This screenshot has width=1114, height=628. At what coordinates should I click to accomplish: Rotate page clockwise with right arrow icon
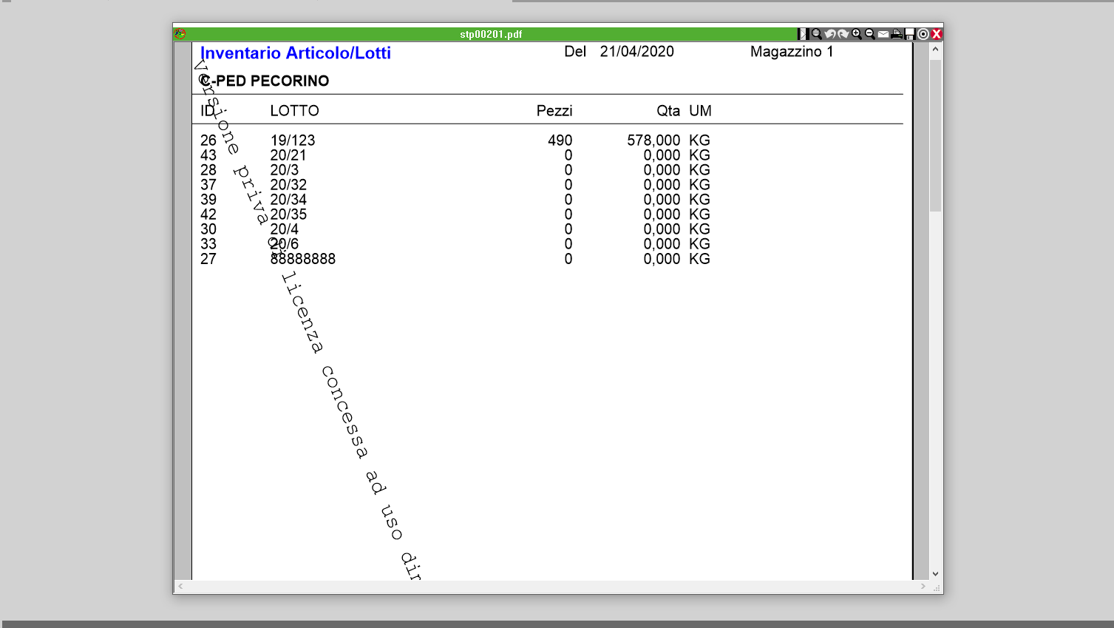(843, 34)
